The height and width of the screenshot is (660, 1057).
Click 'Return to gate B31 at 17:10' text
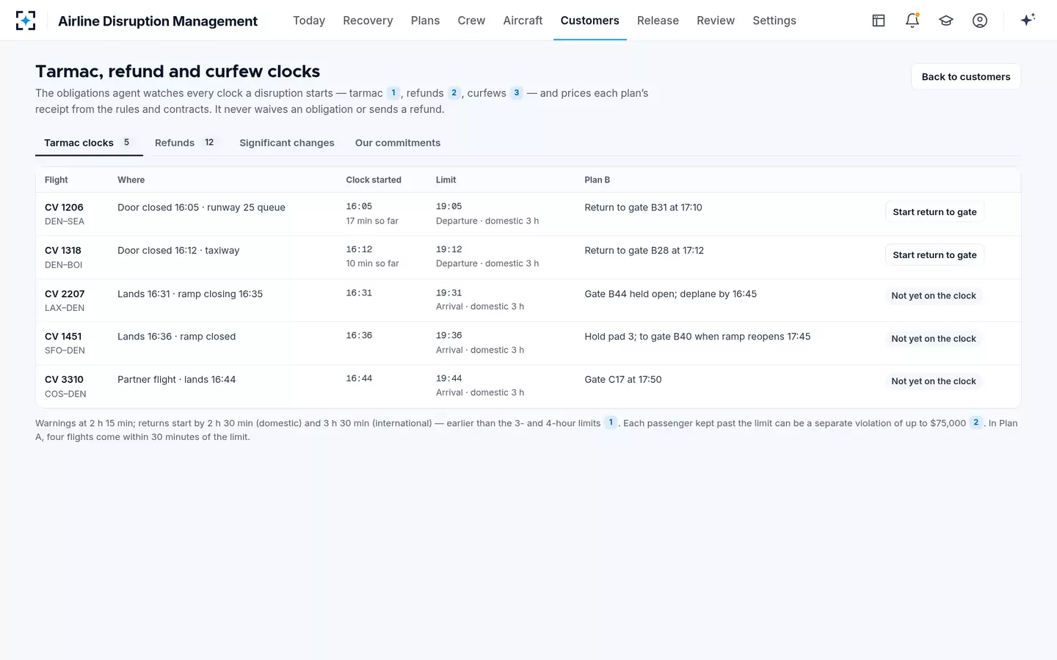(643, 208)
